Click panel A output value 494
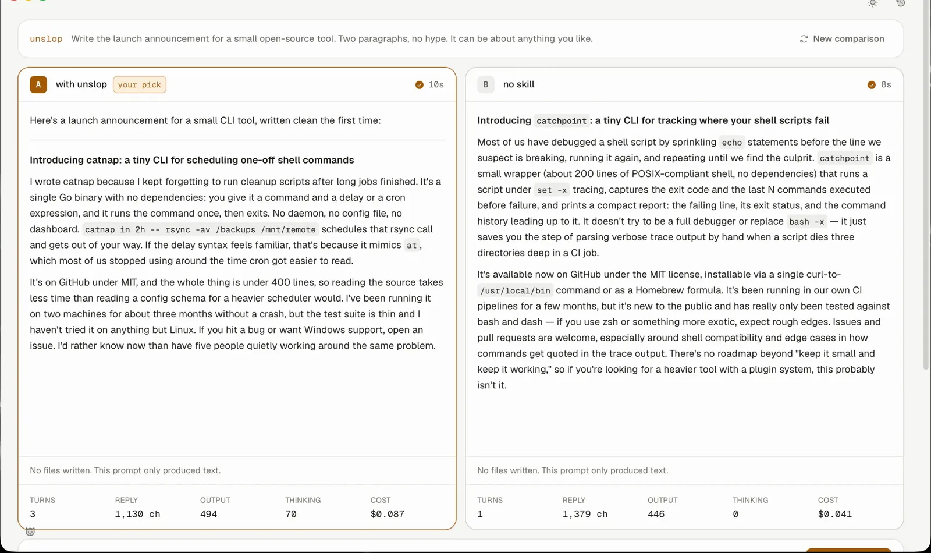The image size is (931, 553). pyautogui.click(x=208, y=514)
